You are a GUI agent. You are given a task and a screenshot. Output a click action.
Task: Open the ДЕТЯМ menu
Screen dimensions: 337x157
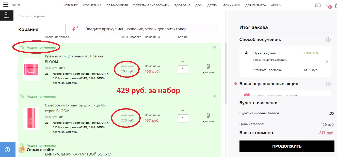coord(212,5)
